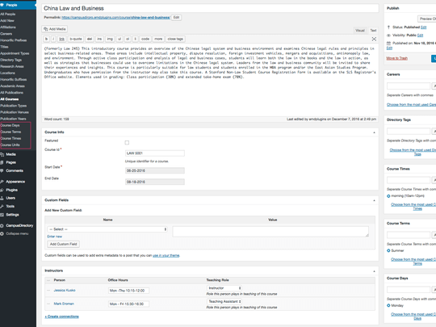
Task: Toggle distraction-free writing mode icon
Action: [x=374, y=39]
